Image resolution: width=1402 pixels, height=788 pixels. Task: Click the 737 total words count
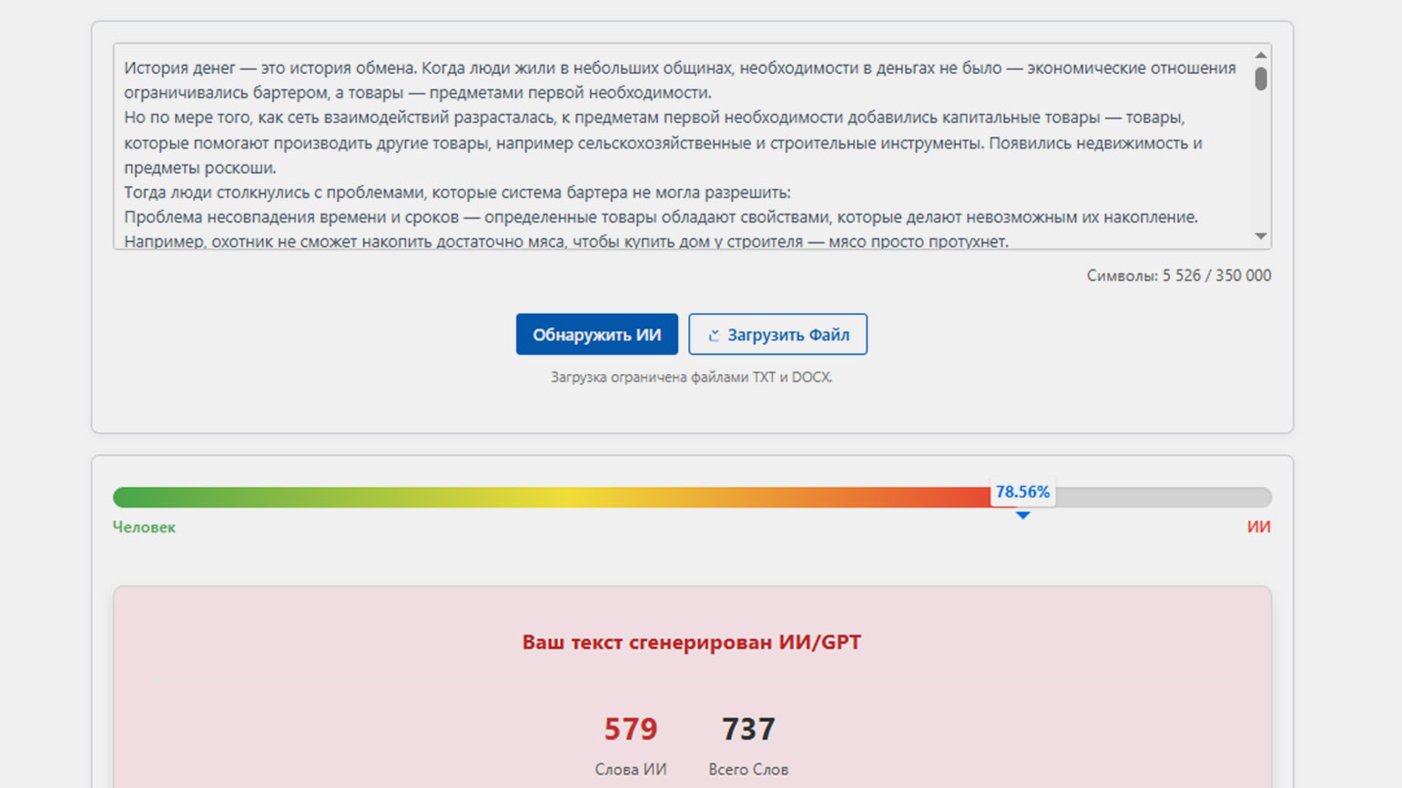pyautogui.click(x=747, y=729)
